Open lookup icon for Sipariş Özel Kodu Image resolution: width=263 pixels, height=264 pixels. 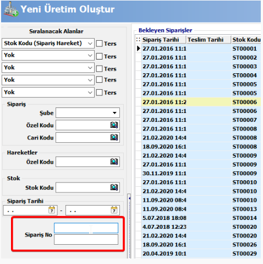(x=114, y=125)
